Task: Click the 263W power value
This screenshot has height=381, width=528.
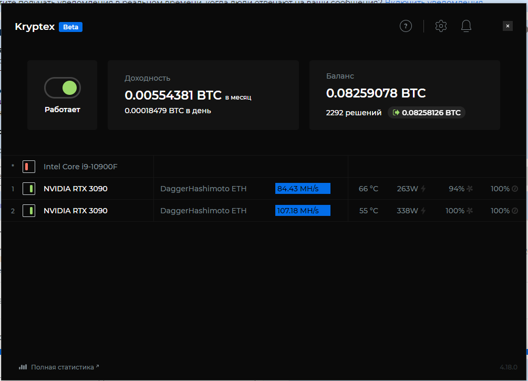Action: [407, 189]
